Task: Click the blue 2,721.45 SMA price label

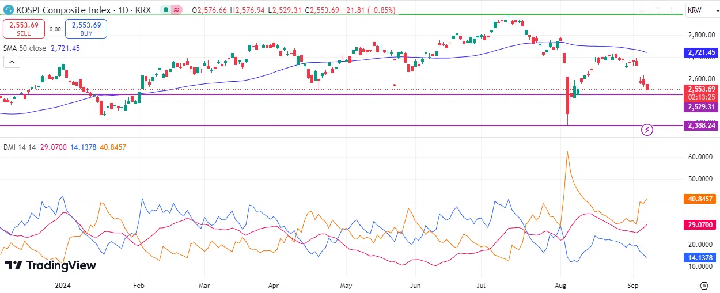Action: 700,52
